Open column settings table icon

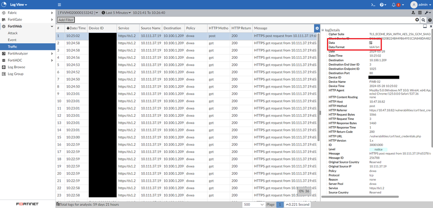click(420, 13)
